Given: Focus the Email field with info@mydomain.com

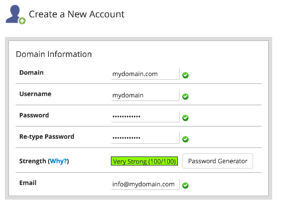Looking at the screenshot, I should coord(145,184).
